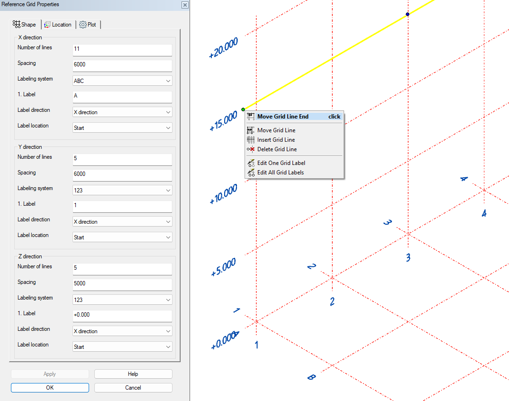Open Z direction Label location dropdown
This screenshot has height=401, width=509.
122,347
